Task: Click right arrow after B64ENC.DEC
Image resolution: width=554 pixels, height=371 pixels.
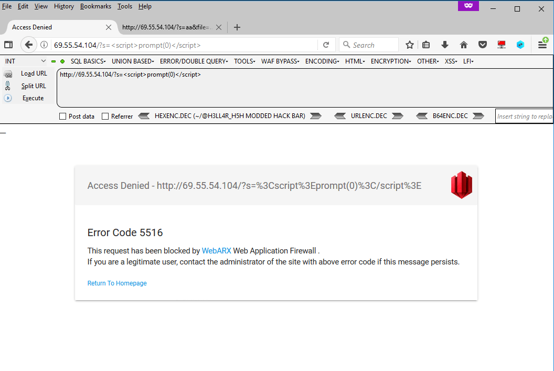Action: click(x=478, y=116)
